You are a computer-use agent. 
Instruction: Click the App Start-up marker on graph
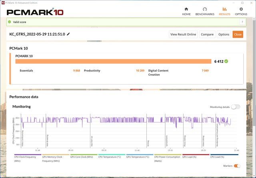click(92, 141)
